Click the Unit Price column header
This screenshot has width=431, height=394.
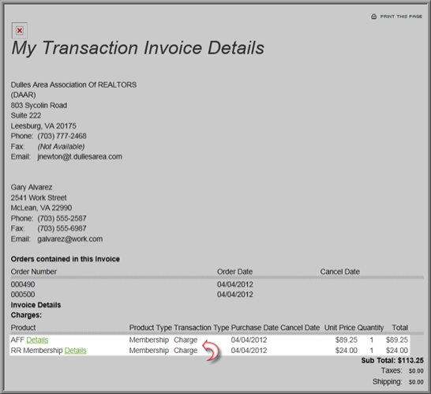(x=339, y=328)
